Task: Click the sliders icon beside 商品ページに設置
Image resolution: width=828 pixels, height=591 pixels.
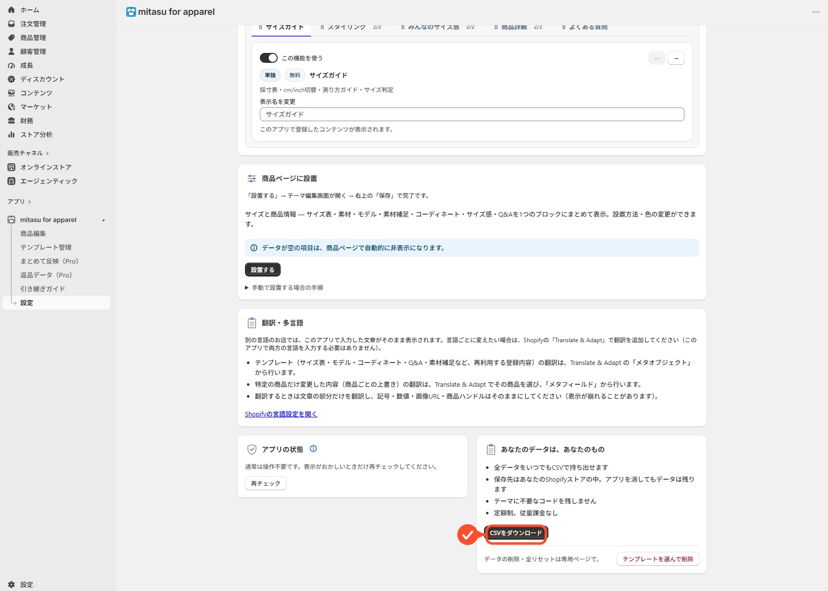Action: coord(252,179)
